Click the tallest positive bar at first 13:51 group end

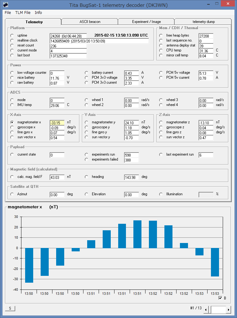[x=137, y=234]
